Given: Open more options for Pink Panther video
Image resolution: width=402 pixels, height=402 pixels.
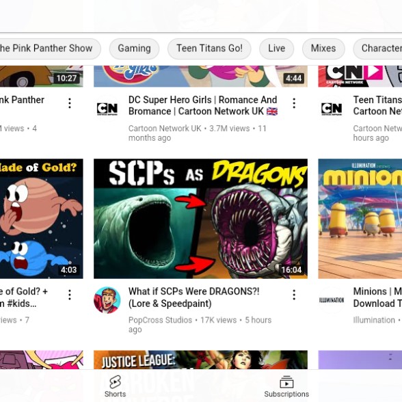Looking at the screenshot, I should [70, 103].
